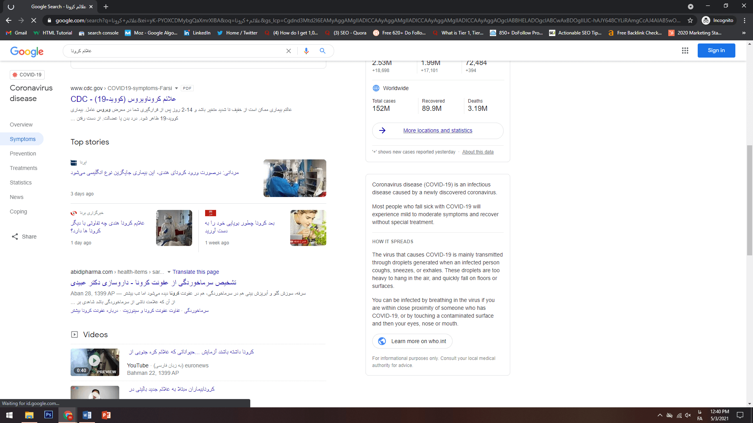Show hidden system tray icons
This screenshot has width=753, height=423.
[x=660, y=415]
